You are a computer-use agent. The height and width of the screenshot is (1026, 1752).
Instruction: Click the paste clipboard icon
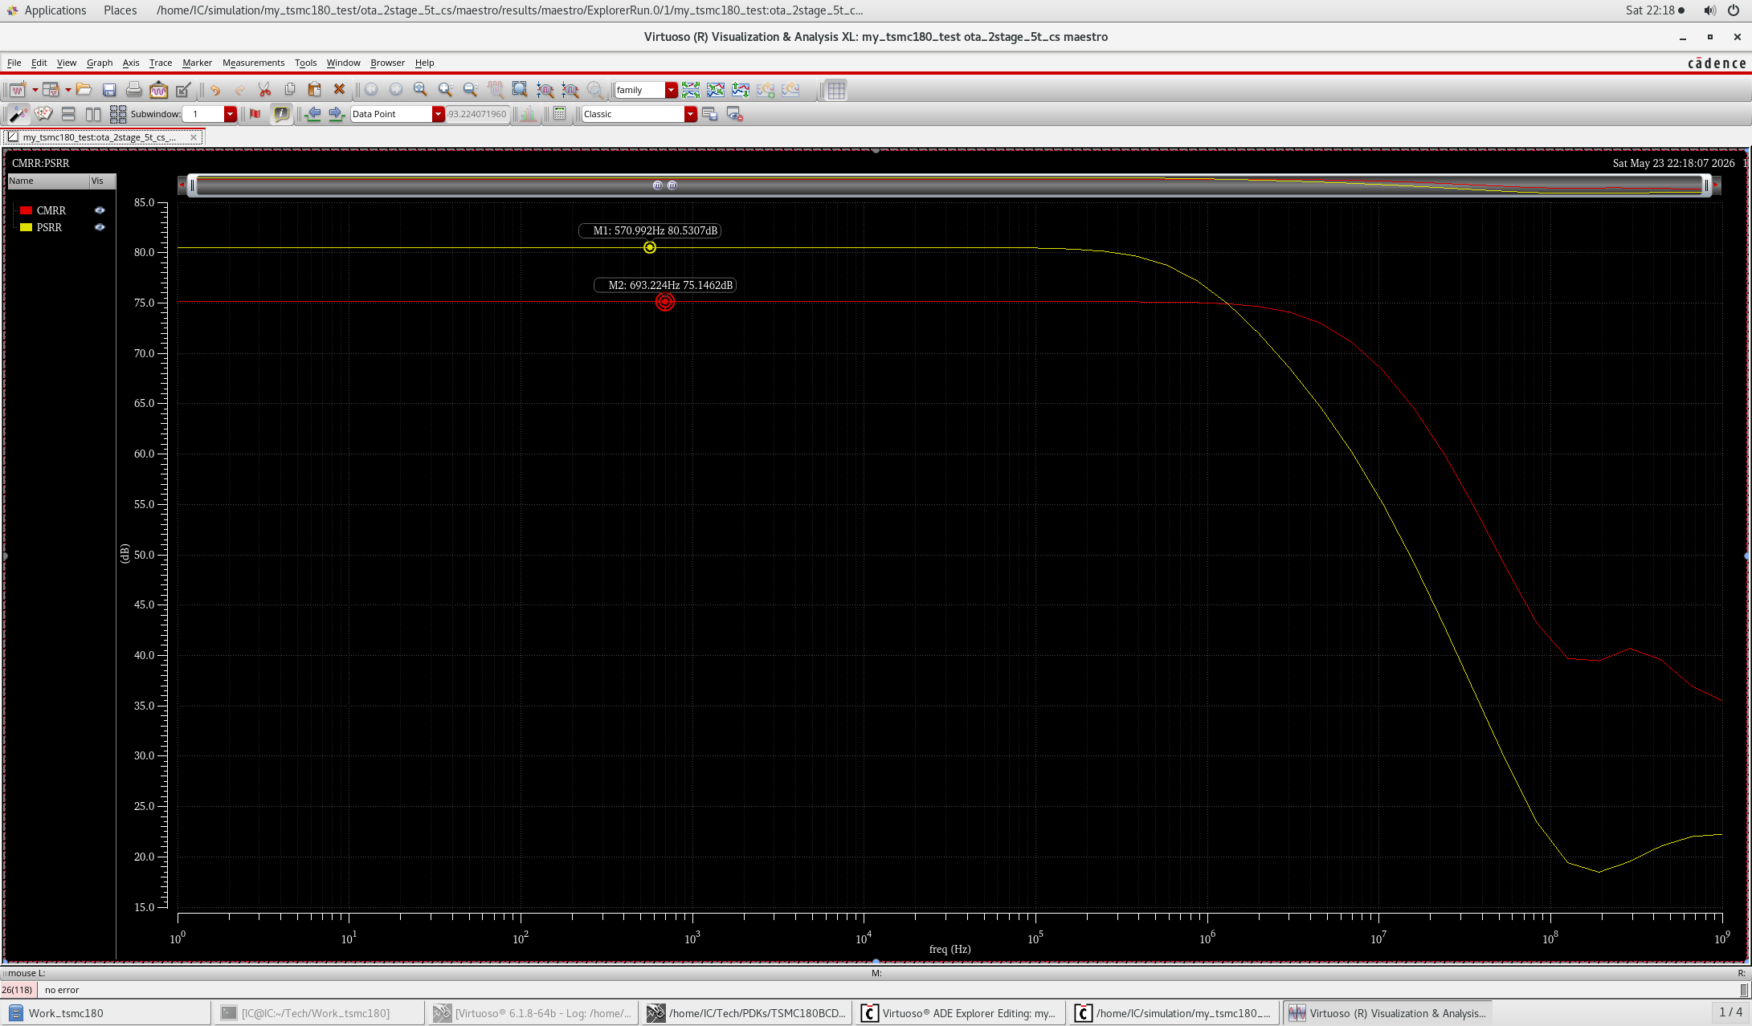tap(314, 90)
